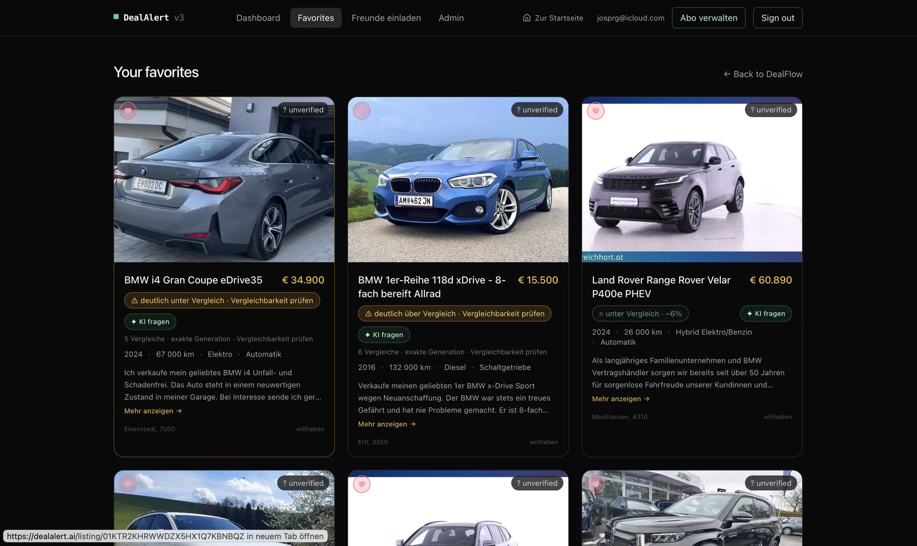917x546 pixels.
Task: Click the BMW i4 Gran Coupe eDrive35 title
Action: pos(194,280)
